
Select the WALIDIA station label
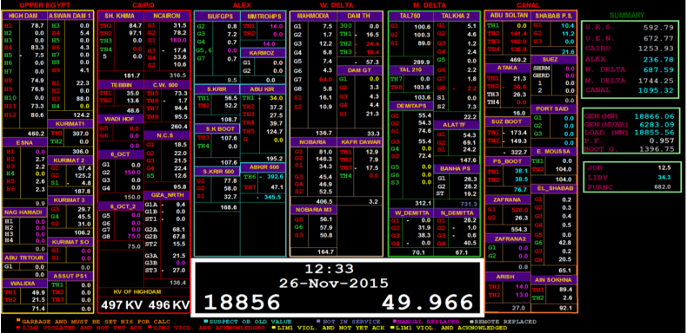pyautogui.click(x=24, y=284)
